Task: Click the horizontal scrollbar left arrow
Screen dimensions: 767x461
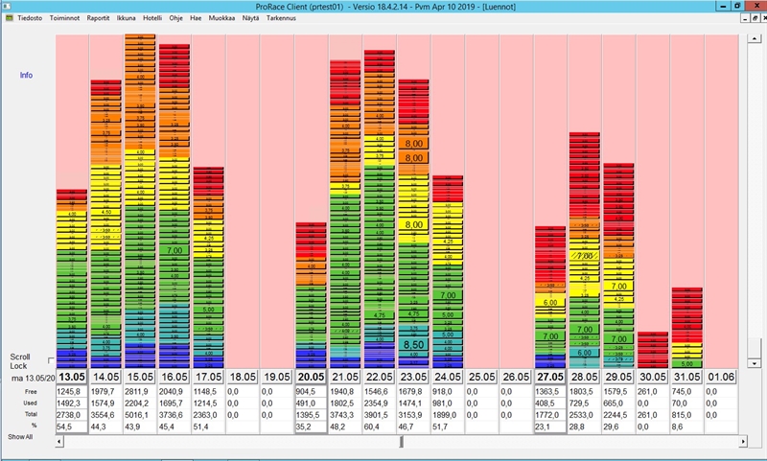Action: pyautogui.click(x=60, y=442)
